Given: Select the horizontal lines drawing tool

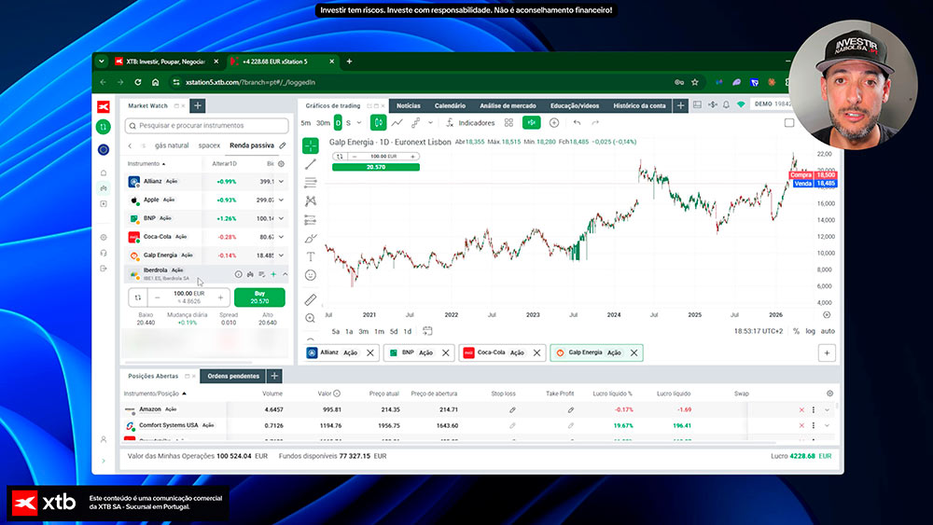Looking at the screenshot, I should click(311, 183).
